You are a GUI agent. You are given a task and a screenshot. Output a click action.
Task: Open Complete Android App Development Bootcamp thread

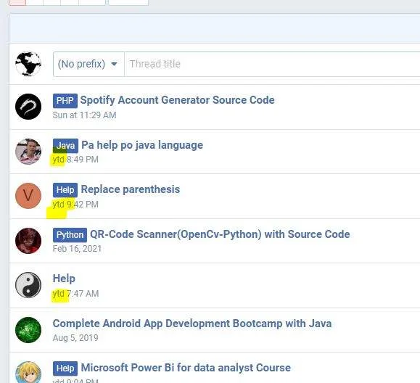click(192, 324)
